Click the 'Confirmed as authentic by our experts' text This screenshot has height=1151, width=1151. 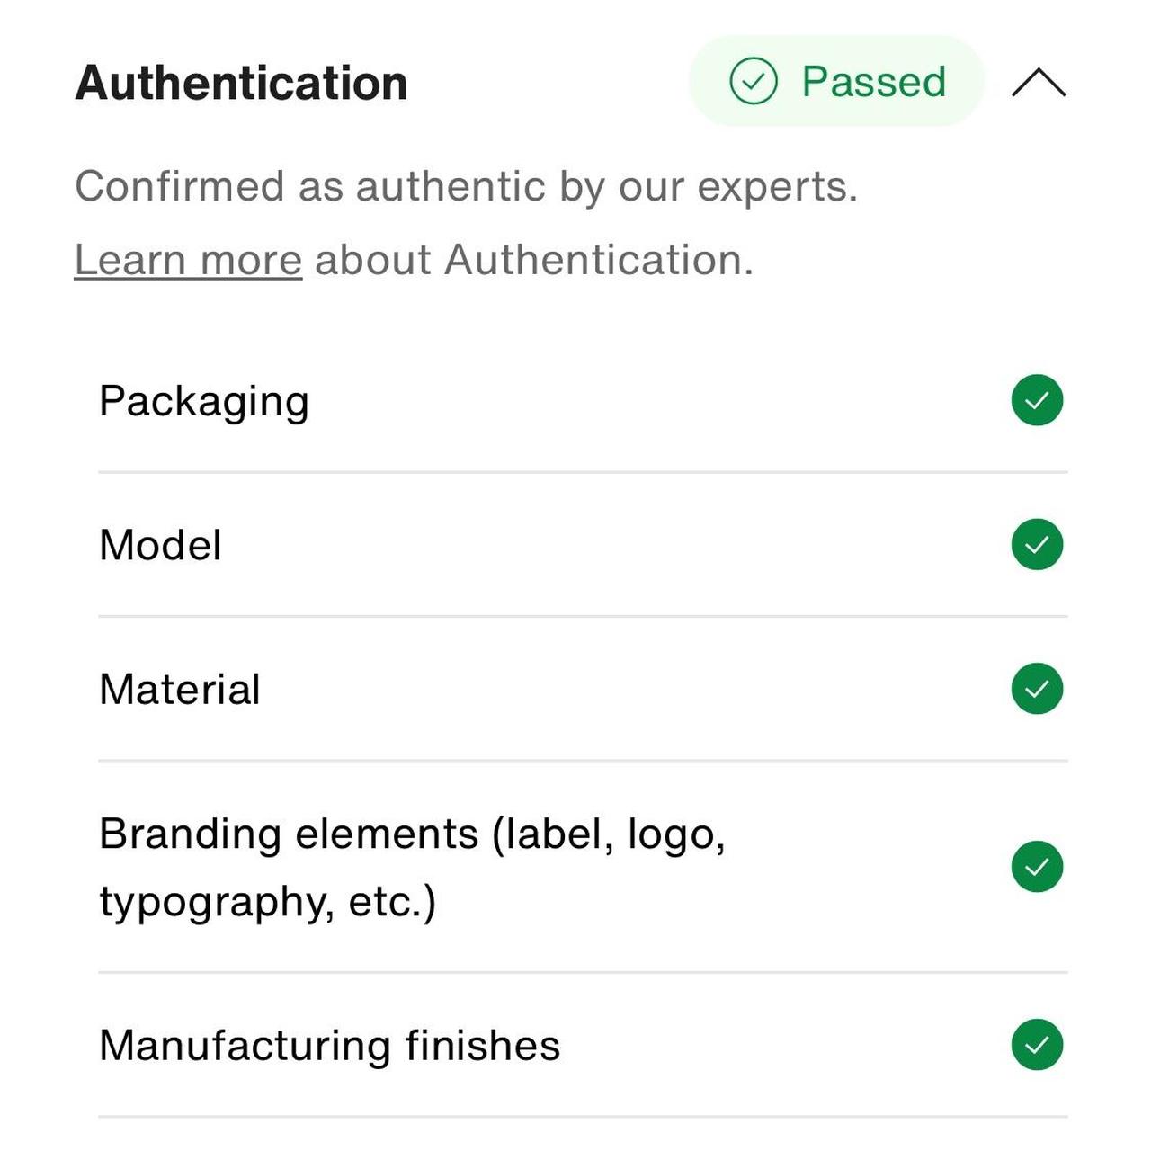click(466, 187)
